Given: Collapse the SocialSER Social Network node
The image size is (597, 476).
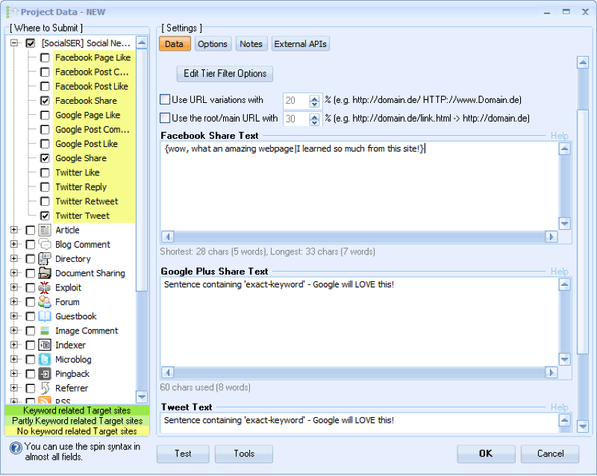Looking at the screenshot, I should click(14, 43).
